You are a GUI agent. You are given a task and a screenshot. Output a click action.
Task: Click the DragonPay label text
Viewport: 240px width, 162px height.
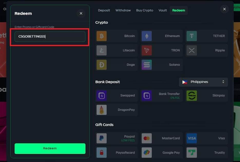[126, 110]
